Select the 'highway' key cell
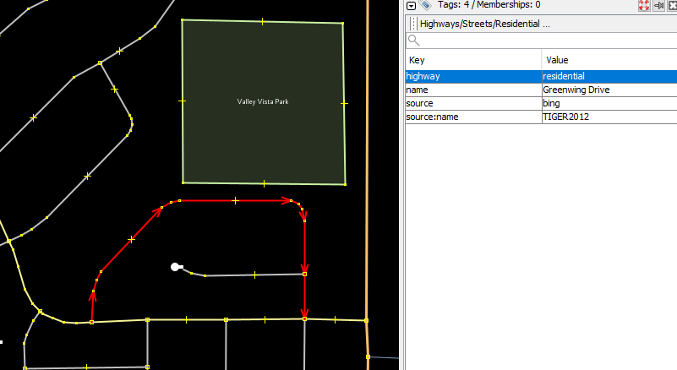 coord(473,76)
